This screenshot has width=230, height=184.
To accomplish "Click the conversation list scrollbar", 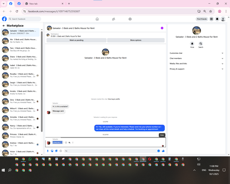I will point(42,81).
